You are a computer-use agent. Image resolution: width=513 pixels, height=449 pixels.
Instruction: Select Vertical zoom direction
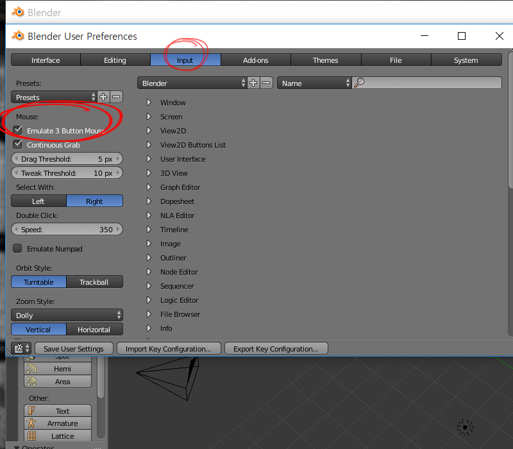[38, 329]
